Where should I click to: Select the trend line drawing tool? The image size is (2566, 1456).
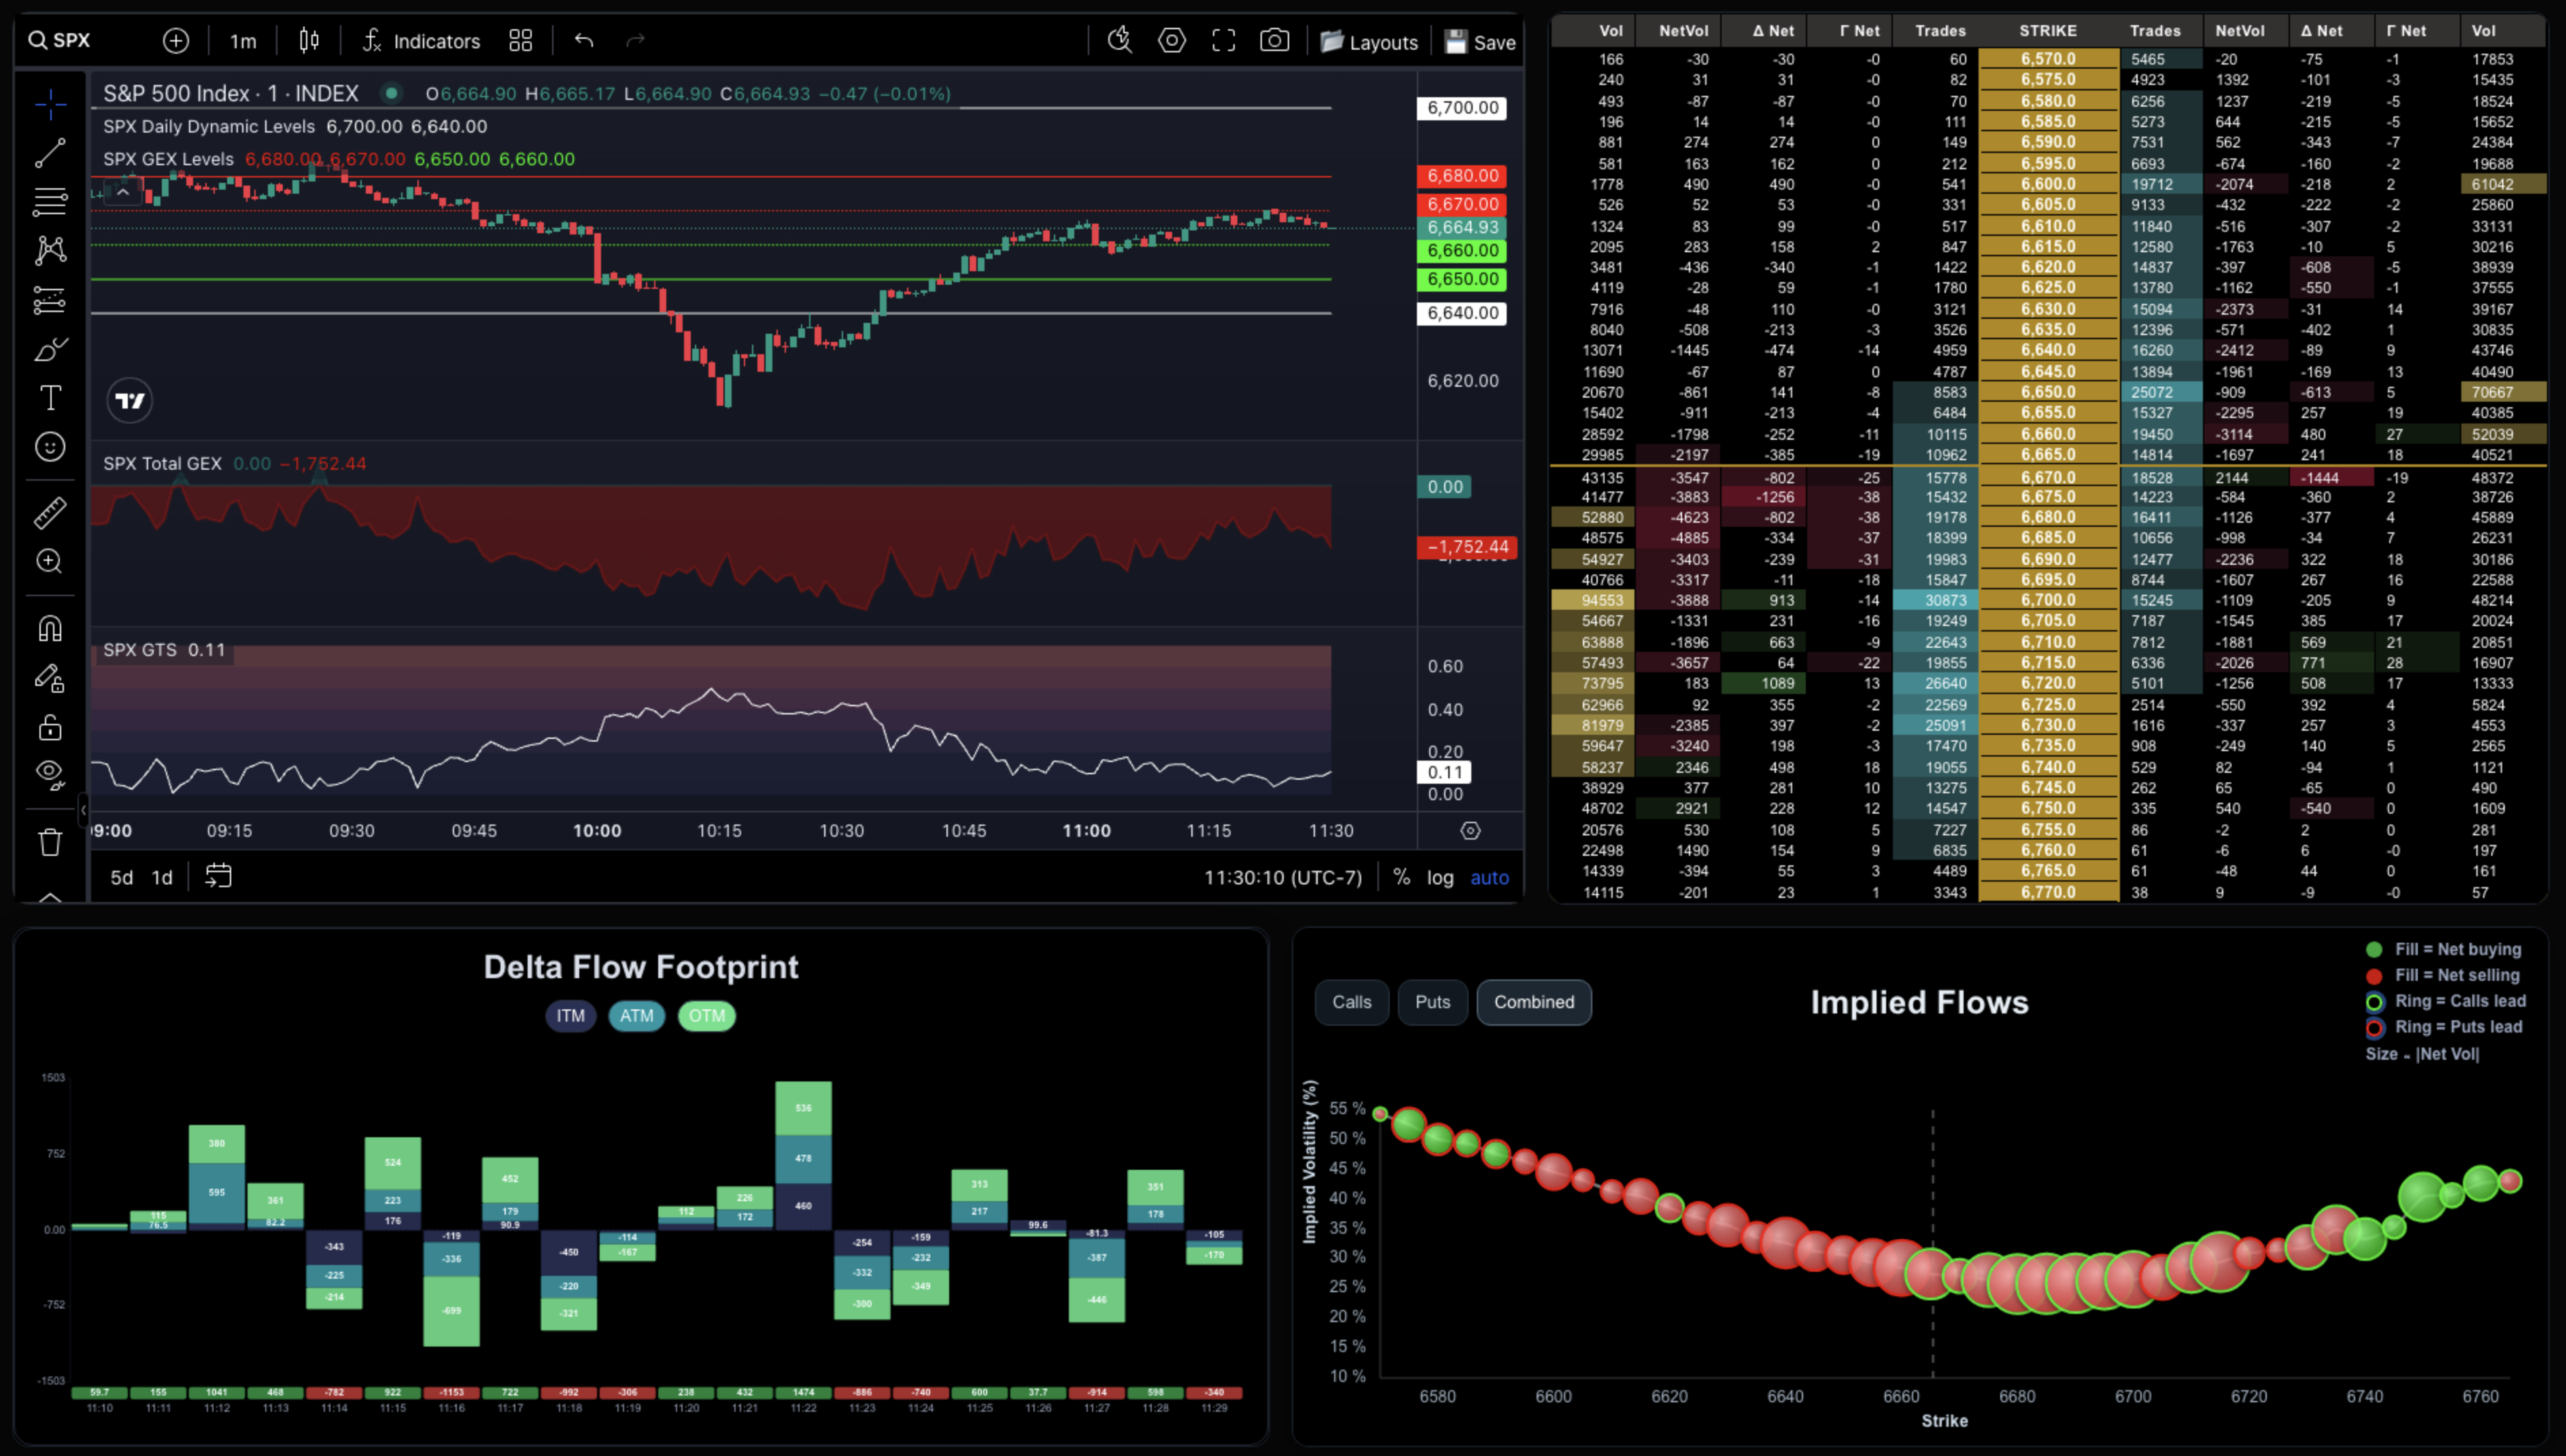pyautogui.click(x=50, y=153)
